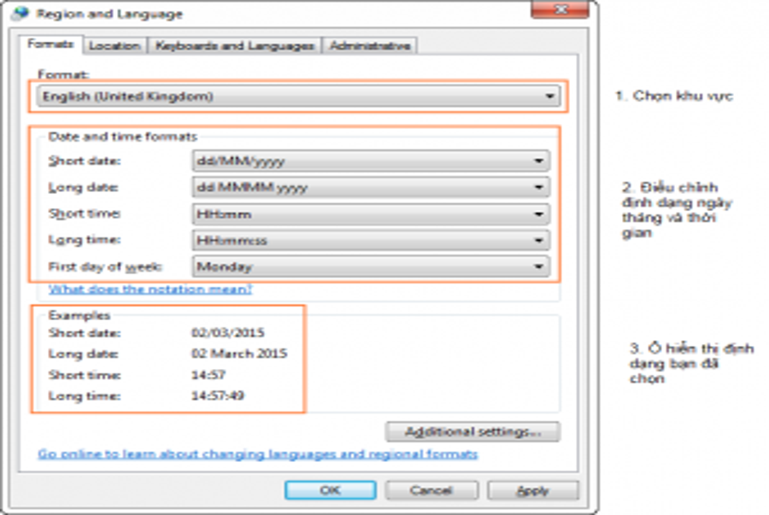Follow the 'Go online to learn' link
Viewport: 769px width, 515px height.
[x=258, y=454]
